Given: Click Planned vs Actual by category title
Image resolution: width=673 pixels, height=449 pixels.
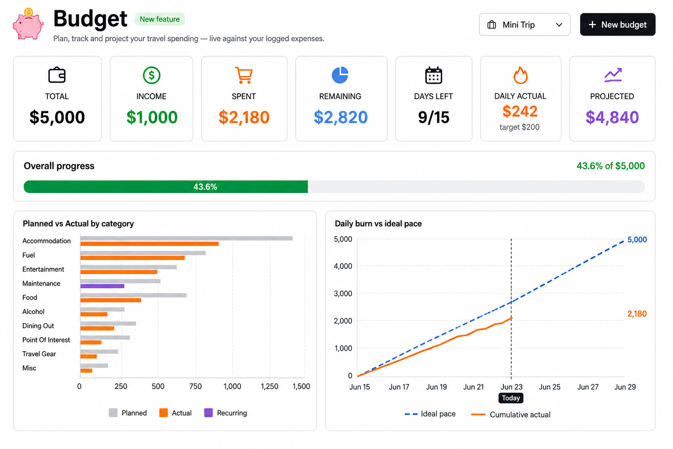Looking at the screenshot, I should point(78,224).
